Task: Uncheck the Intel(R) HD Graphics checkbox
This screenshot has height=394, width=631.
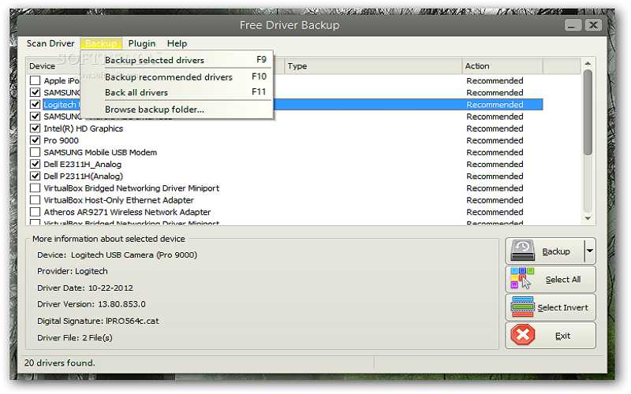Action: (x=35, y=128)
